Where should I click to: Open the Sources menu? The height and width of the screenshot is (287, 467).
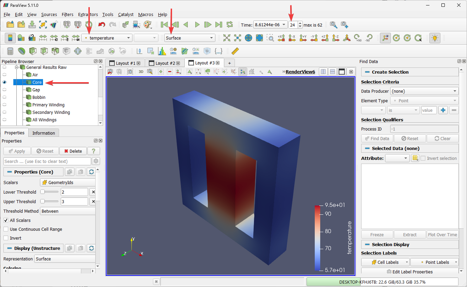[49, 14]
